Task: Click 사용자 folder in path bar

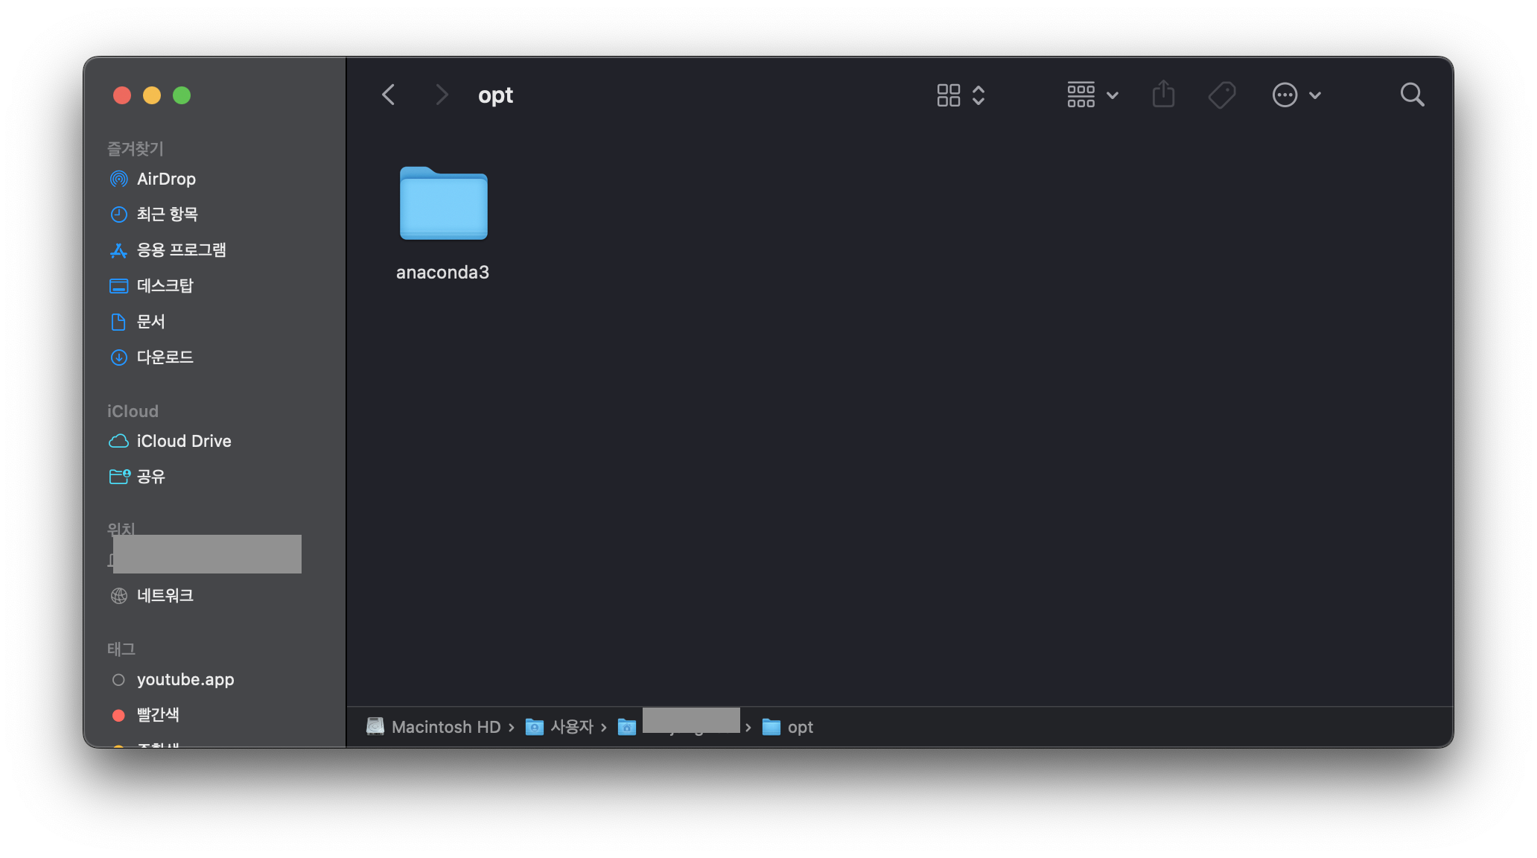Action: click(x=571, y=727)
